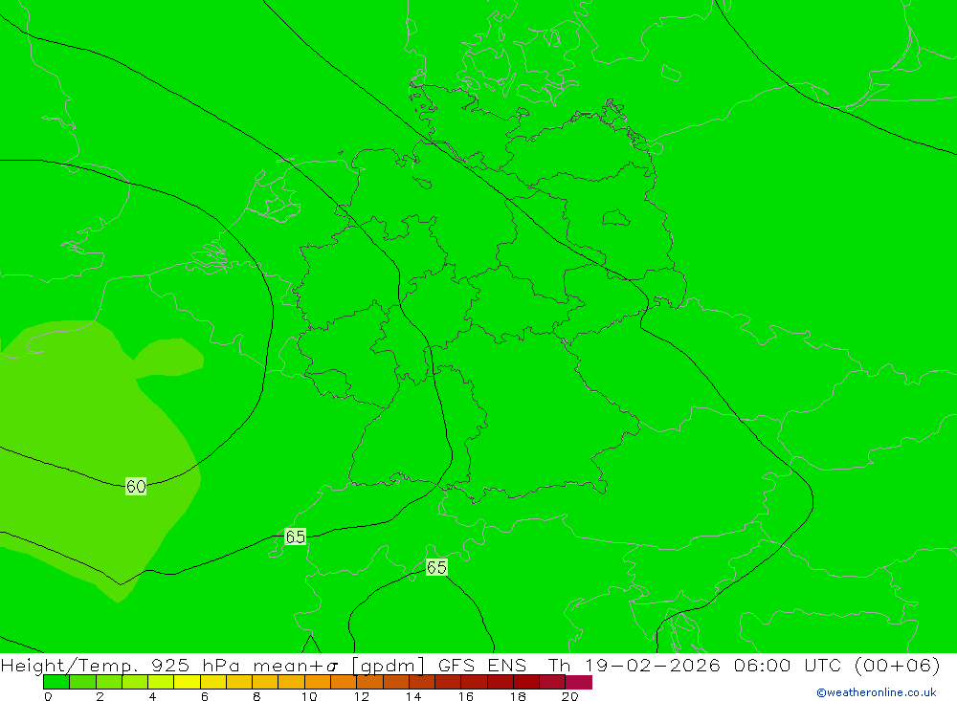Screen dimensions: 957x701
Task: Click the legend scale number 4
Action: point(152,696)
